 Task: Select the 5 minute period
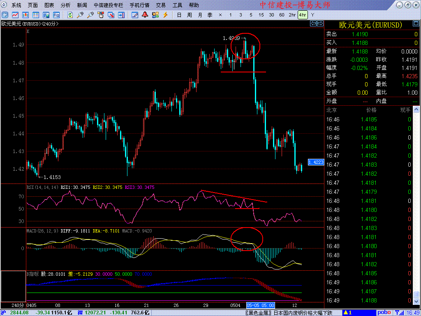click(251, 15)
